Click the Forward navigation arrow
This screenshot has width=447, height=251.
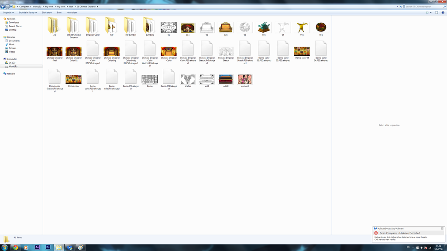(8, 7)
